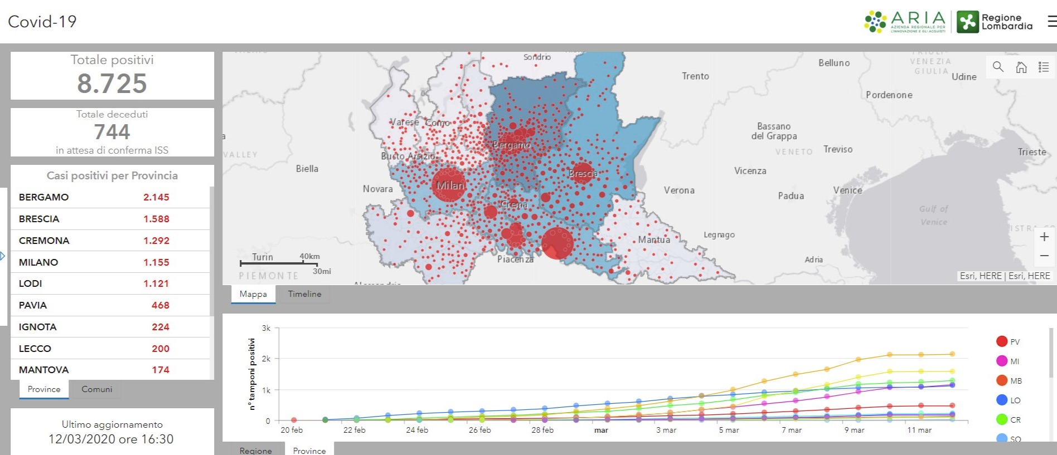Open the map search magnifier icon
This screenshot has height=455, width=1057.
pos(998,67)
